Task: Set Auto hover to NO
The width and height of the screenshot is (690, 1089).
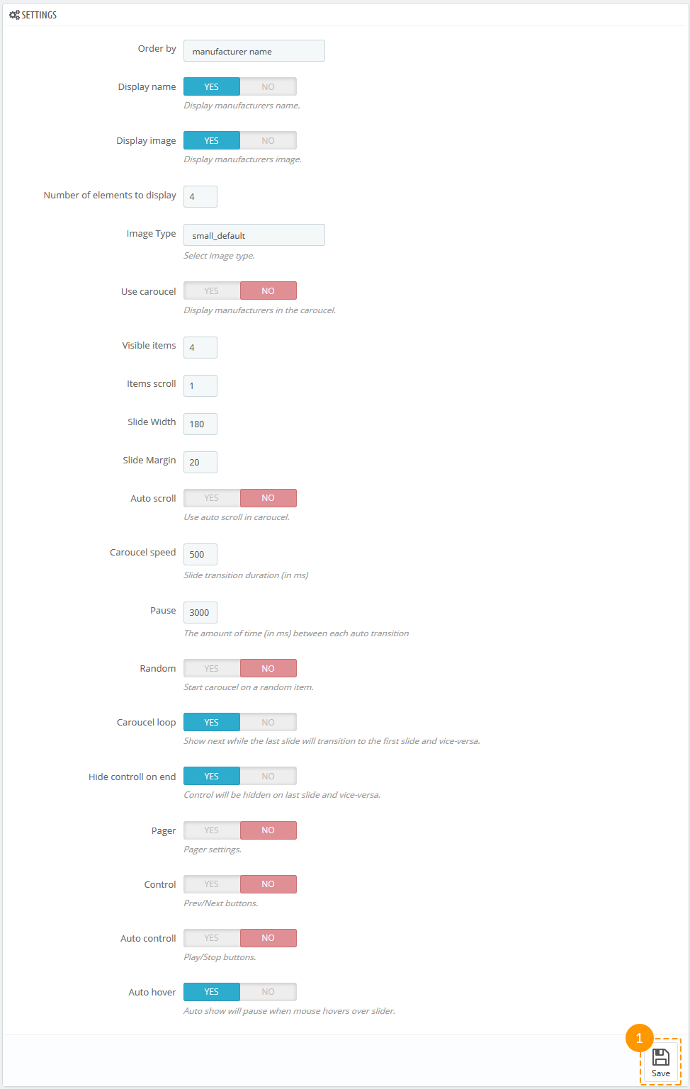Action: pos(268,991)
